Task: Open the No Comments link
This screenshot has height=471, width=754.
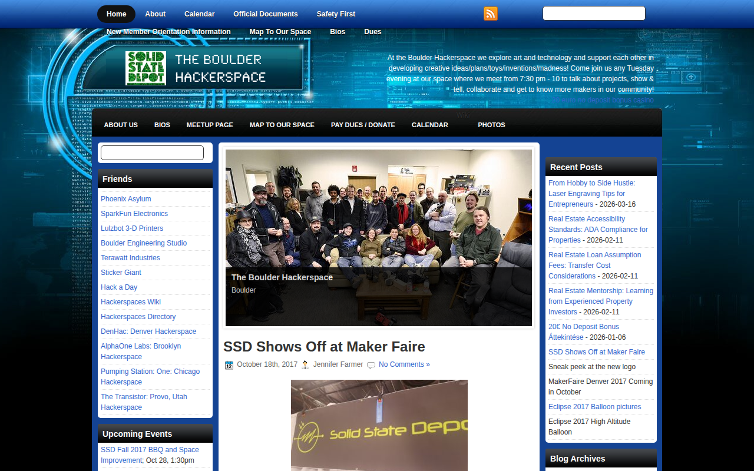Action: tap(404, 364)
